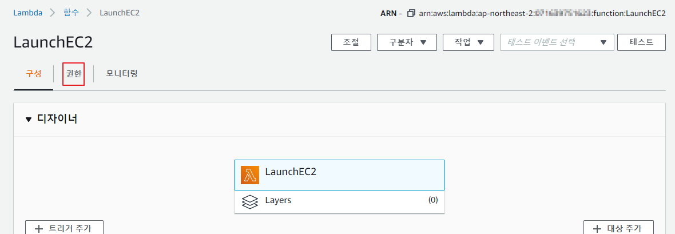Click the Layers count (0)
675x234 pixels.
[432, 200]
